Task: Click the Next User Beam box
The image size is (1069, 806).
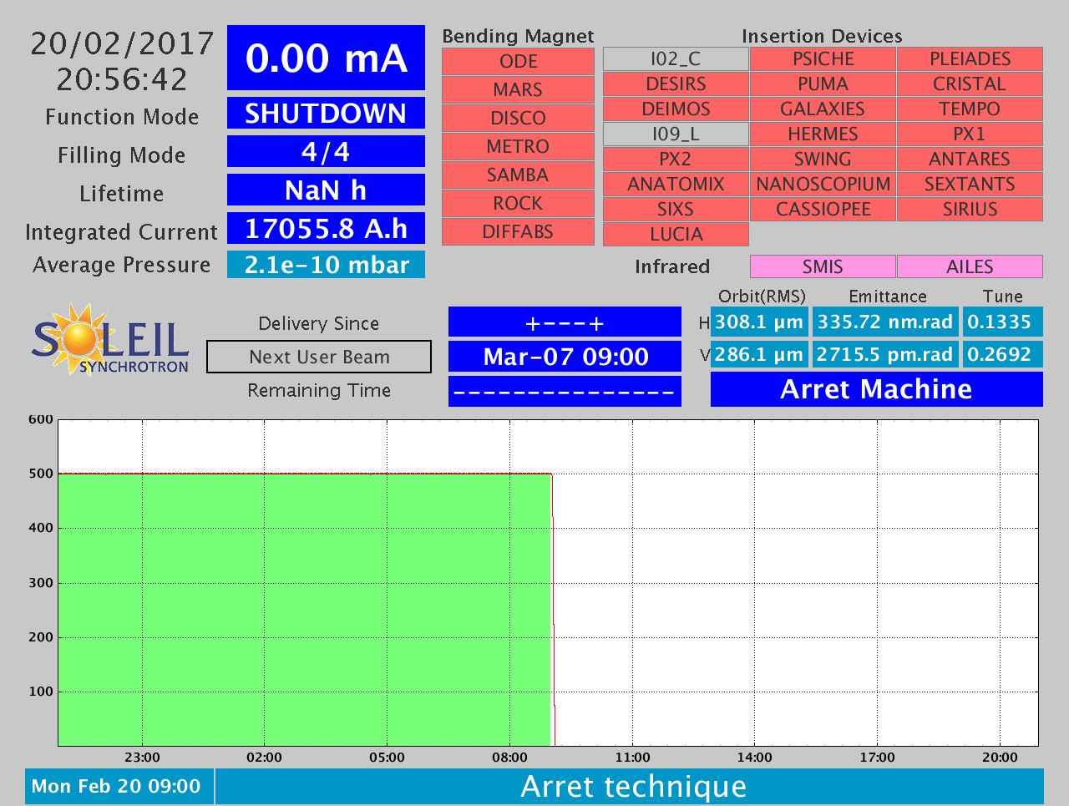Action: [319, 357]
